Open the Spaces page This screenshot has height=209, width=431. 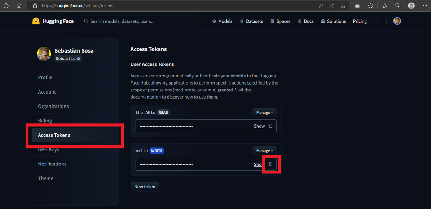(x=280, y=21)
